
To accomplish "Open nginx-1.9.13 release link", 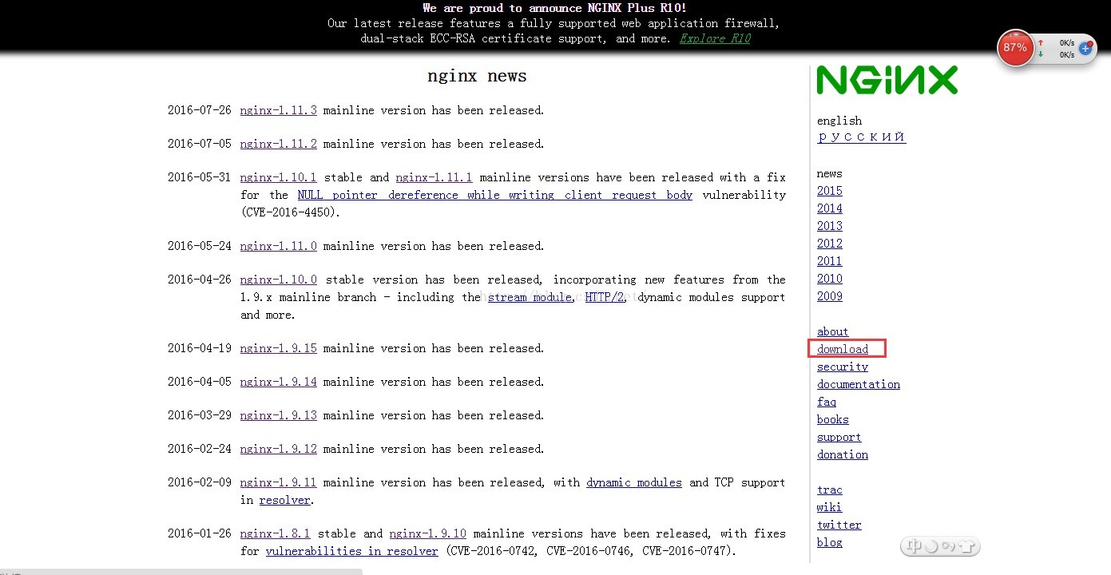I will tap(278, 415).
